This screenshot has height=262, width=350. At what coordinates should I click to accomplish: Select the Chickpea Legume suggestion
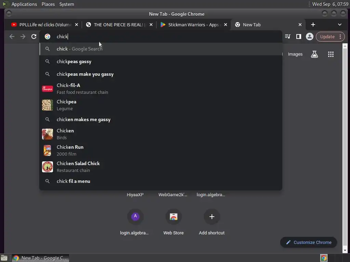(x=161, y=105)
